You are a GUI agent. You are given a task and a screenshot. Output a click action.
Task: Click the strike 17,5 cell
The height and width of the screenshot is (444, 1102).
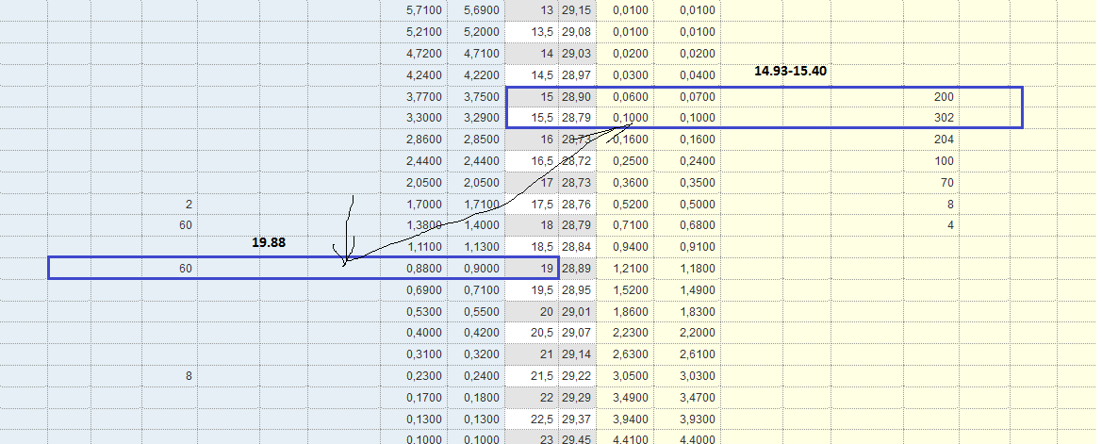coord(533,205)
